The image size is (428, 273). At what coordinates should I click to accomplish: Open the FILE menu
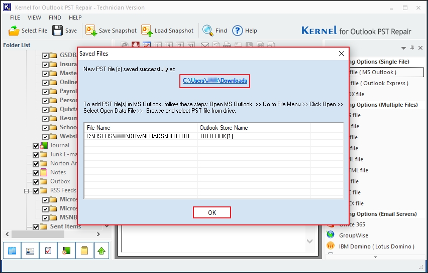[x=15, y=18]
